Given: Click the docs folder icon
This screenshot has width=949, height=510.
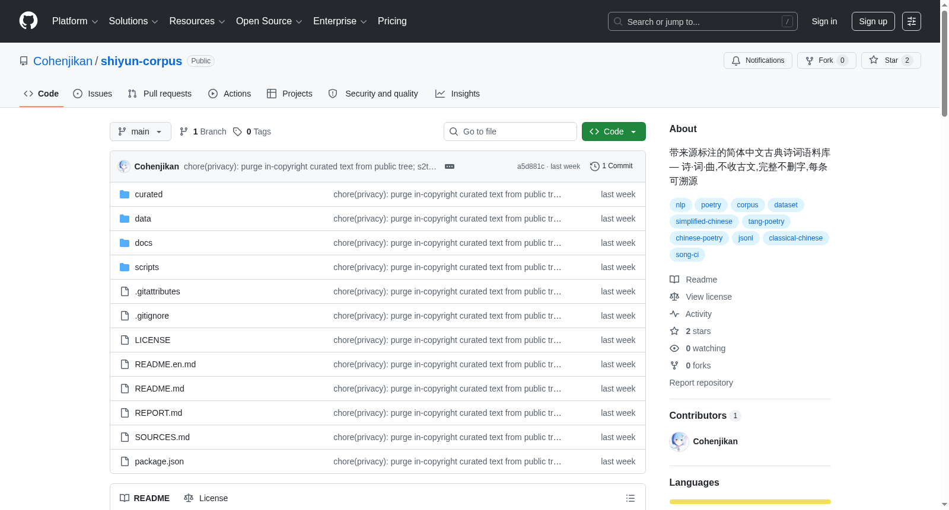Looking at the screenshot, I should pos(125,243).
